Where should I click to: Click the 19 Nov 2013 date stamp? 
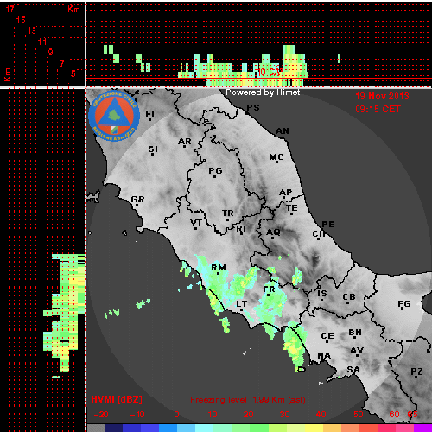point(382,96)
